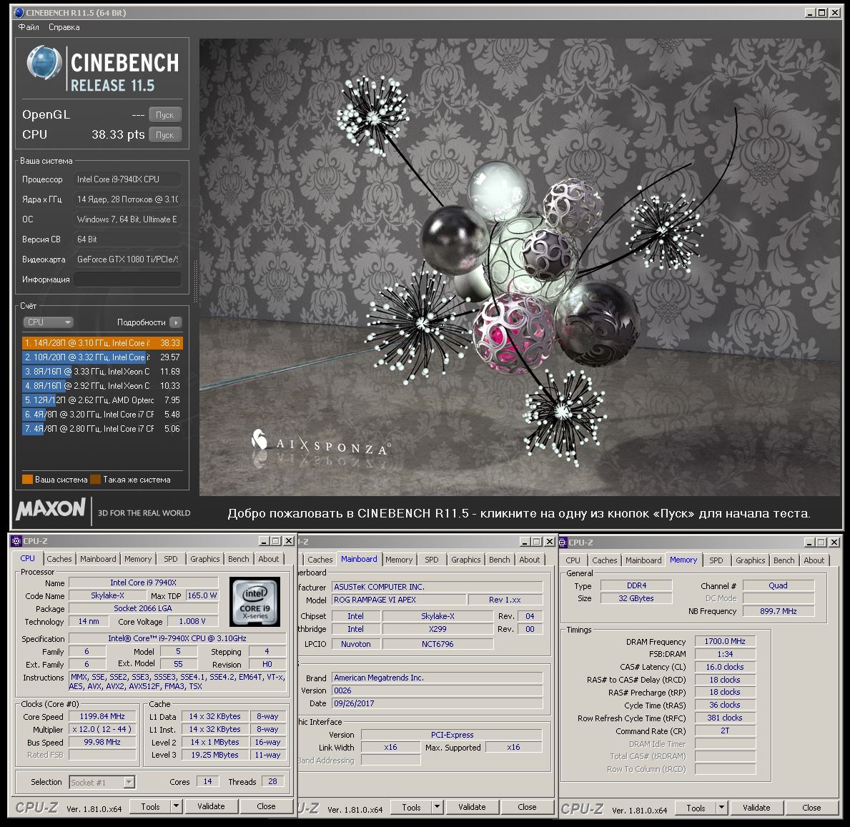Select ranking row 8Я/16П @ 3.33 ГГц
The image size is (850, 827).
click(x=102, y=372)
